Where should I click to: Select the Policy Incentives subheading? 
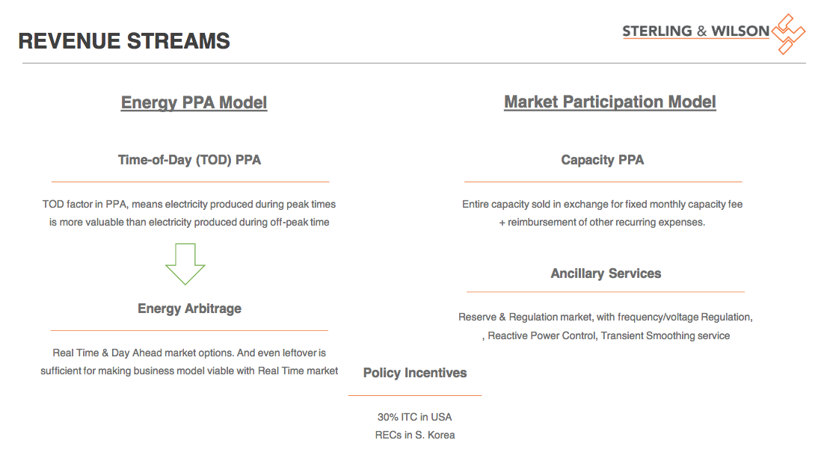(415, 373)
